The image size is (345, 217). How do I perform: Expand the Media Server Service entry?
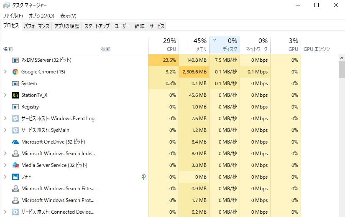tap(5, 165)
